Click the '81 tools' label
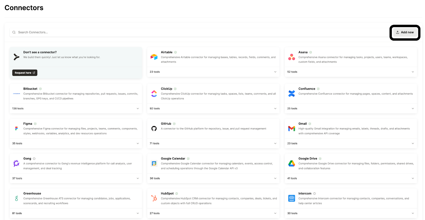Screen dimensions: 425x220 click(17, 213)
